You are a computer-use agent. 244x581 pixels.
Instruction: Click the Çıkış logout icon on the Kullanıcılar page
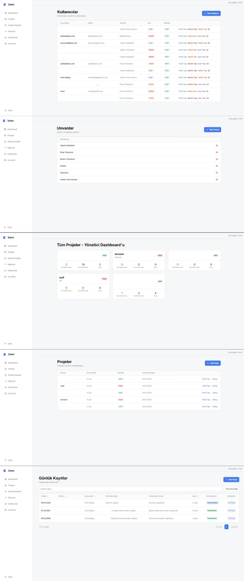coord(5,110)
